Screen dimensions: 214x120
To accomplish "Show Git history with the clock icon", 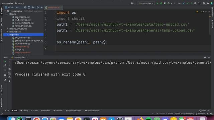I will click(195, 3).
